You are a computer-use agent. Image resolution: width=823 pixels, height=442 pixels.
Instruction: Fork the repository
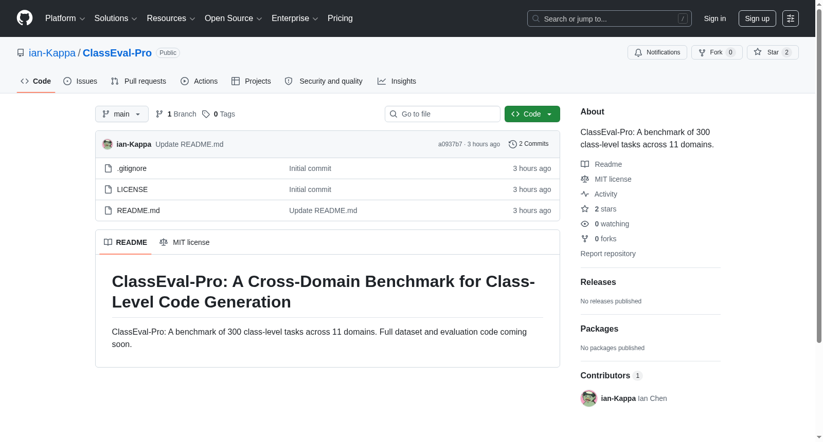click(x=717, y=52)
